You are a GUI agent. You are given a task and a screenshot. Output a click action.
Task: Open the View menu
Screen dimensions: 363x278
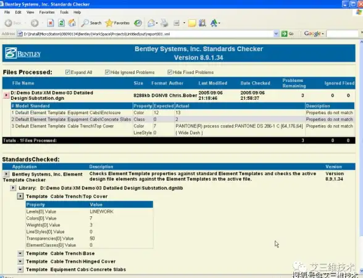[30, 12]
